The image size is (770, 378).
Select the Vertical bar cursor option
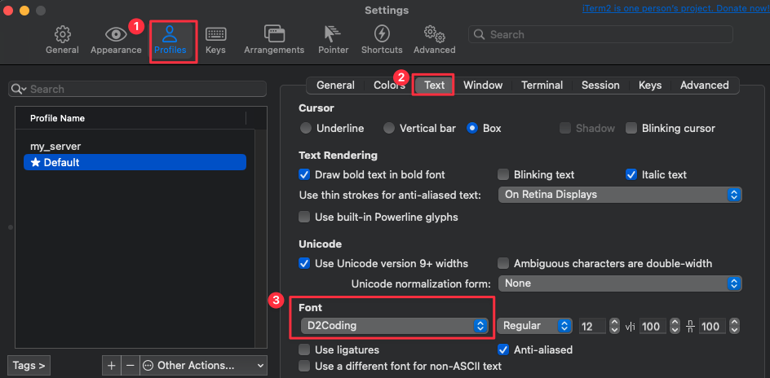(x=389, y=129)
